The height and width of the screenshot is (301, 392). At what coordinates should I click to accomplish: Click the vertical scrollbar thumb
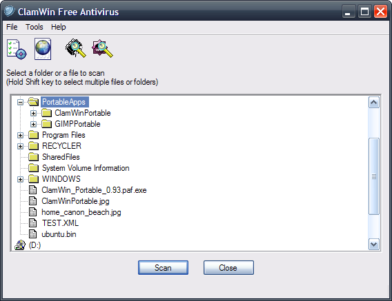point(374,176)
